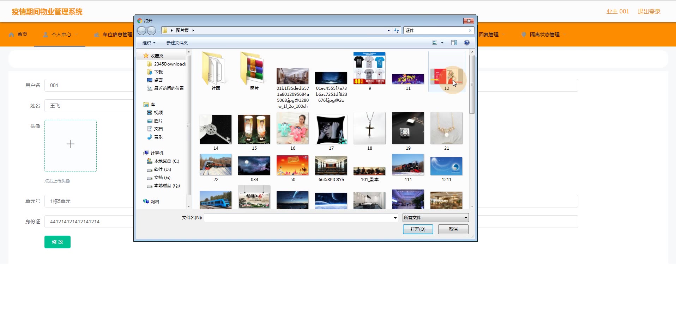This screenshot has width=676, height=329.
Task: Click the back arrow in the dialog
Action: [x=141, y=31]
